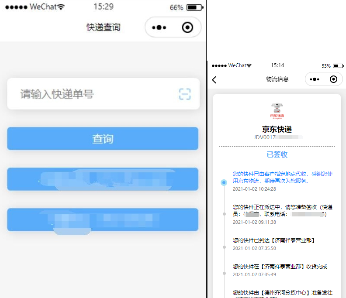Click the 15:14 clock in the right status bar
This screenshot has height=298, width=346.
pyautogui.click(x=277, y=65)
